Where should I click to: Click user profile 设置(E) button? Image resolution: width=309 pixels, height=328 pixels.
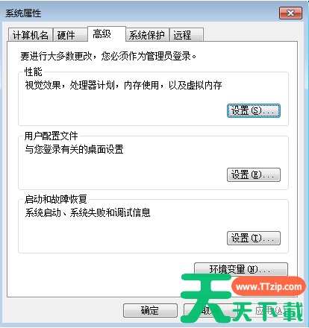pyautogui.click(x=254, y=174)
